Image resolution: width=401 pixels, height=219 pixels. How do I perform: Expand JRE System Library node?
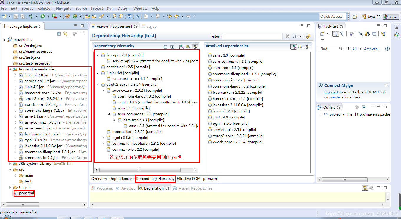tap(10, 163)
